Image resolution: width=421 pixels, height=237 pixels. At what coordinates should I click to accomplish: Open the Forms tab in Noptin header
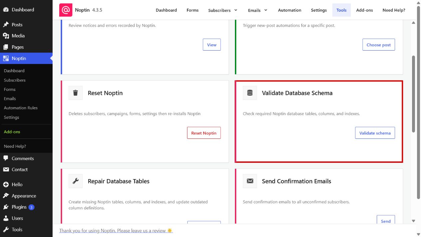(192, 10)
